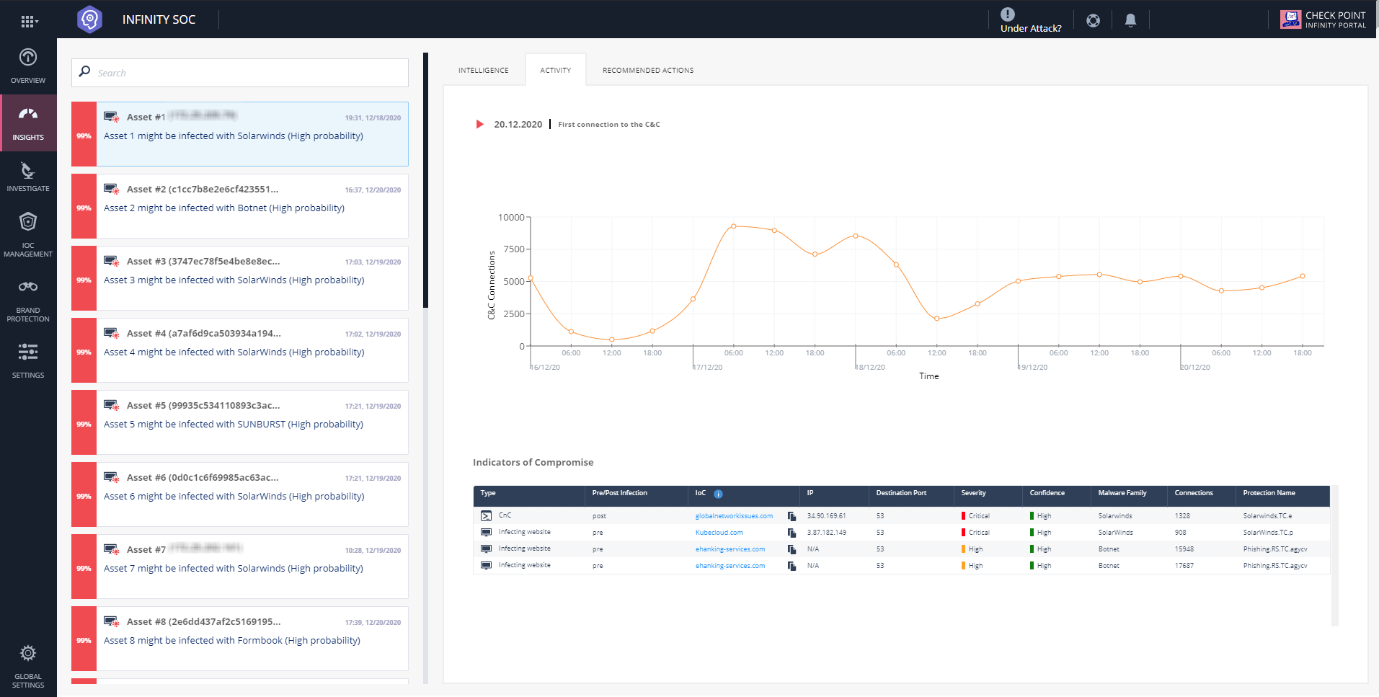
Task: Select Asset 2 Botnet insight card
Action: (x=240, y=206)
